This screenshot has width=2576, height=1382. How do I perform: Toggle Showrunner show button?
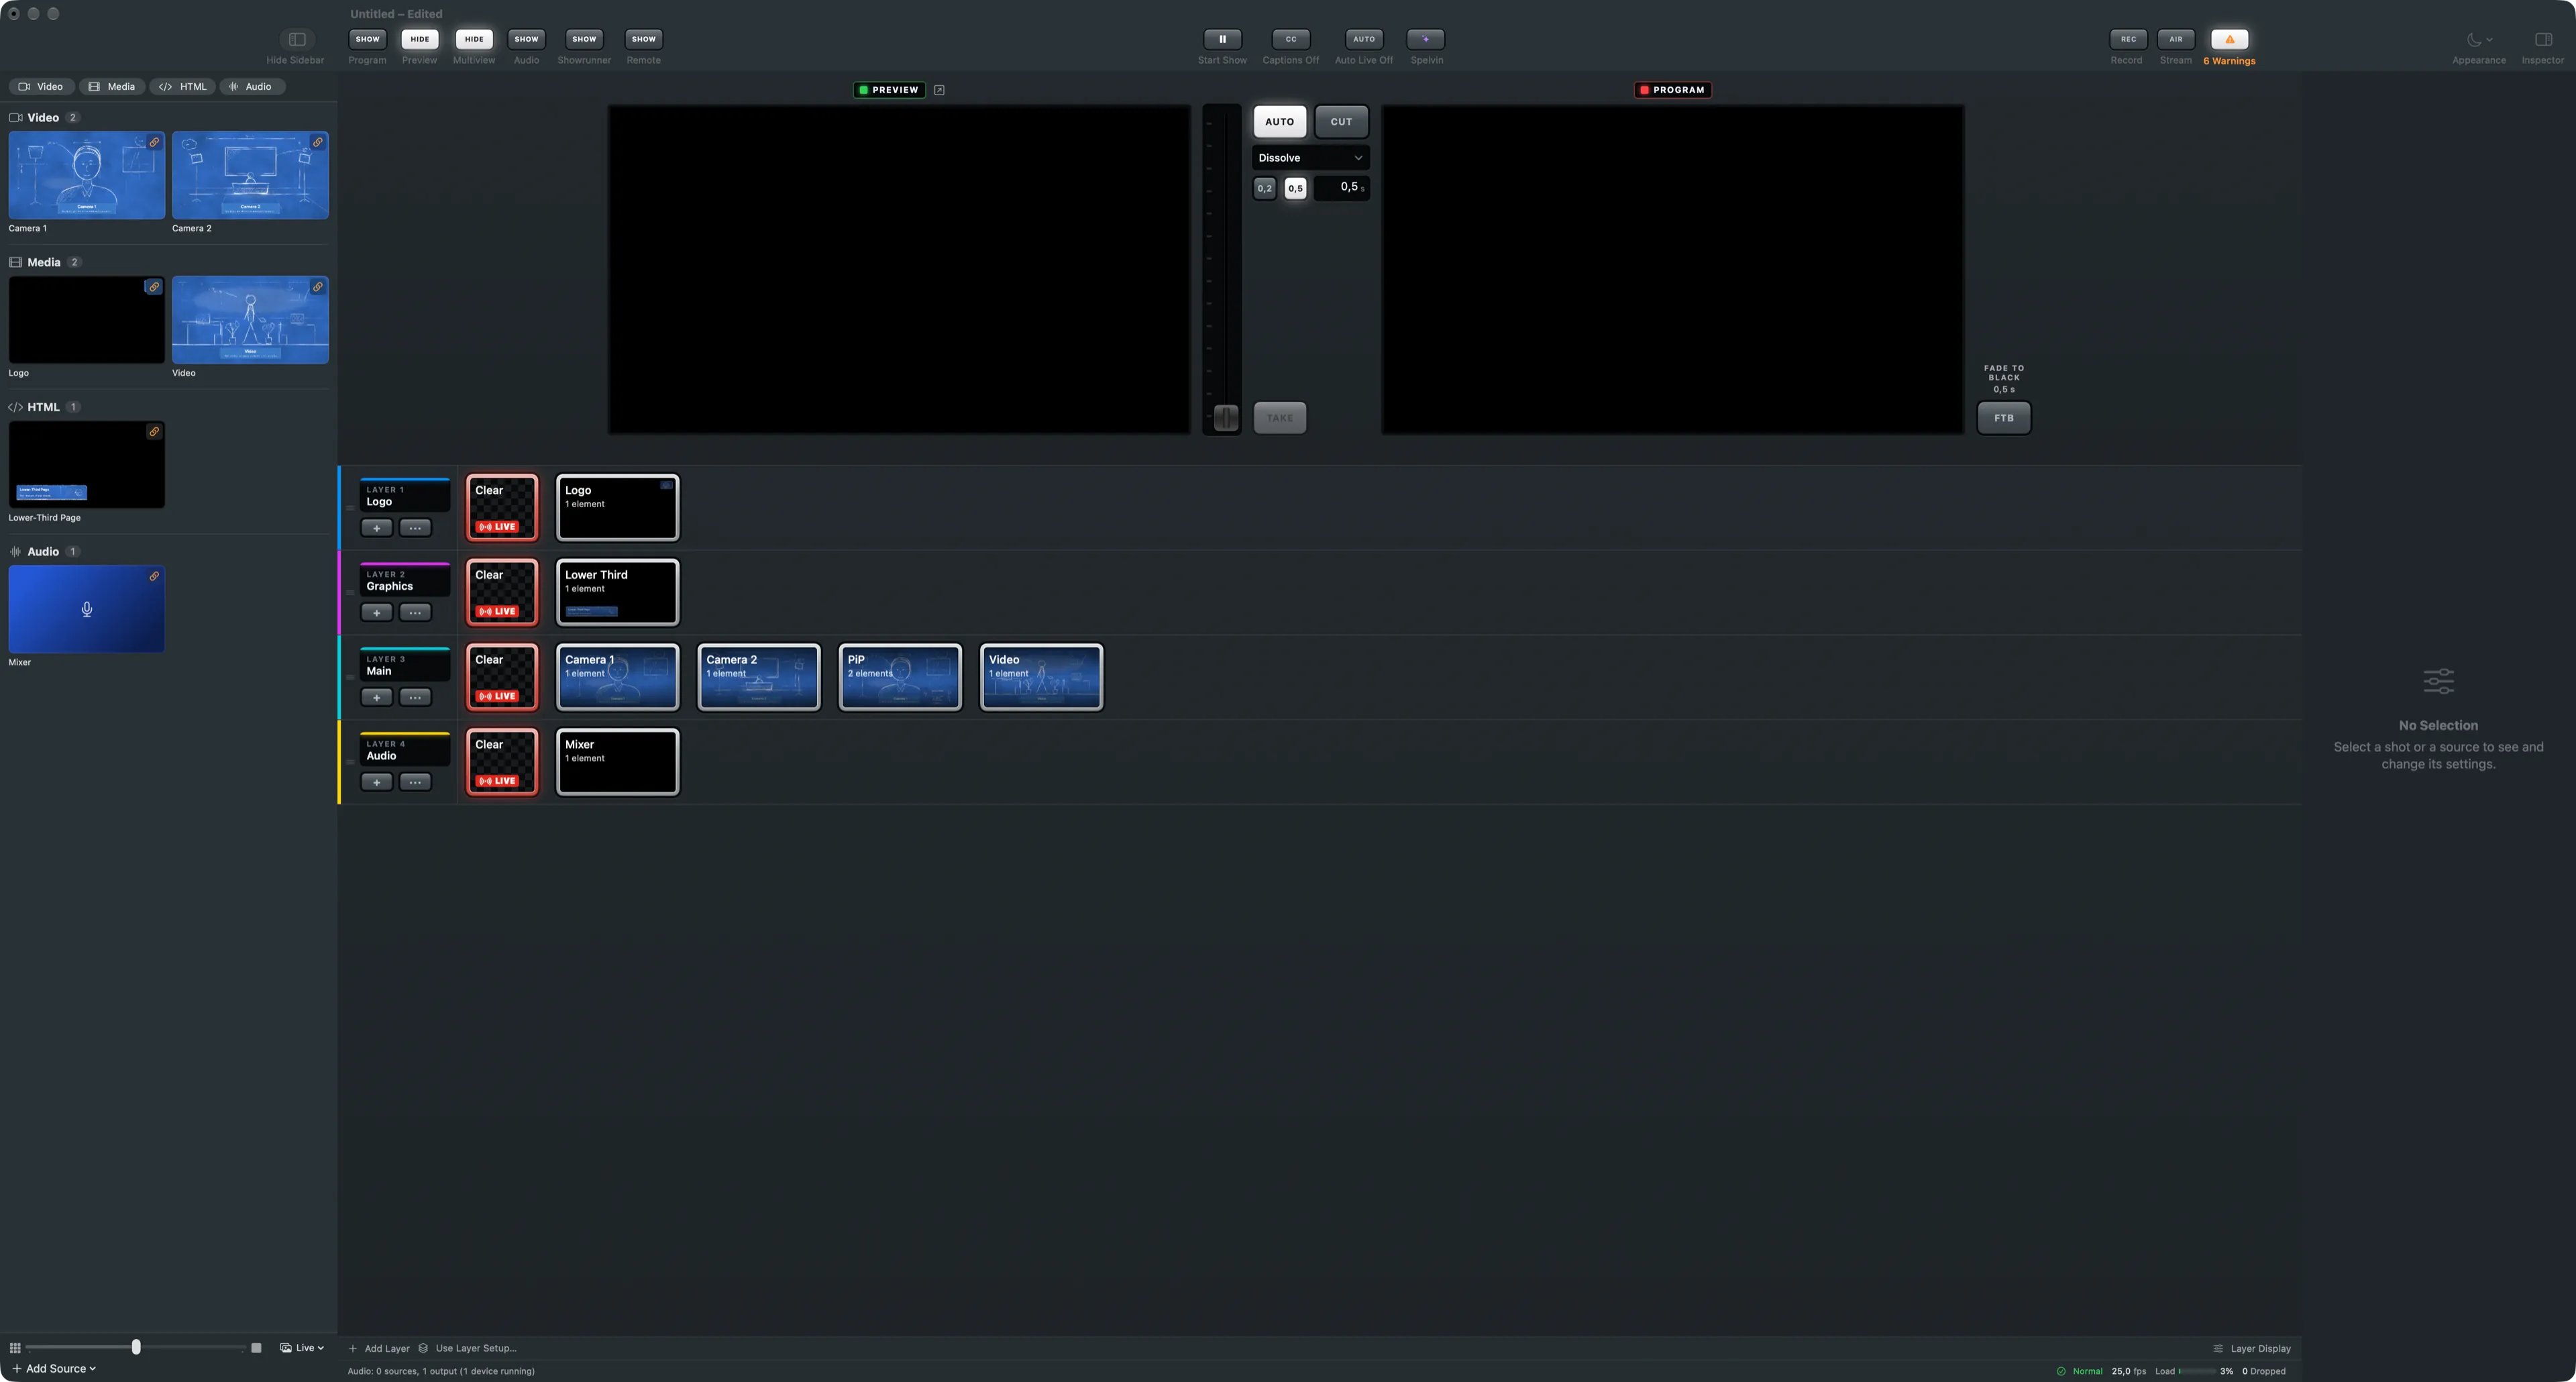pos(584,39)
